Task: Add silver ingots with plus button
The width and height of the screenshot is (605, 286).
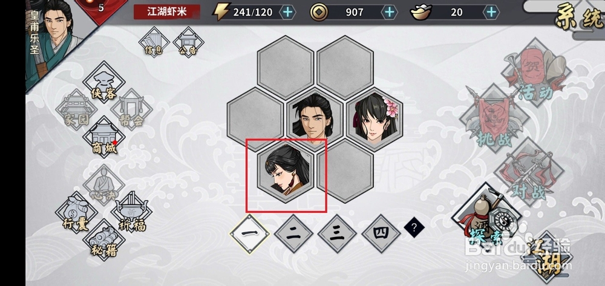Action: click(x=491, y=12)
